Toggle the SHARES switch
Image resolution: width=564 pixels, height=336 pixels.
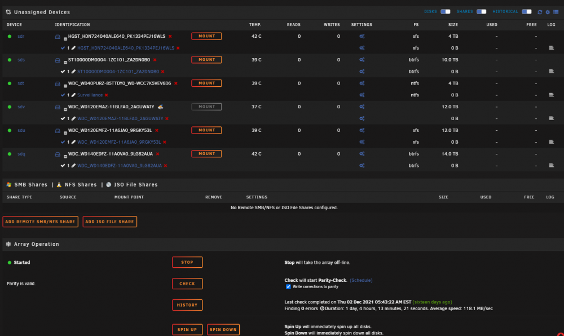[x=481, y=11]
